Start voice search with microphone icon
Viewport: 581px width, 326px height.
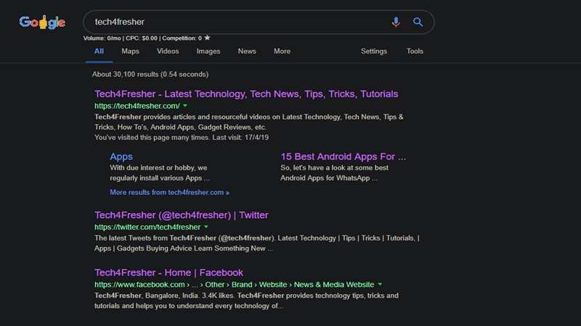tap(396, 22)
